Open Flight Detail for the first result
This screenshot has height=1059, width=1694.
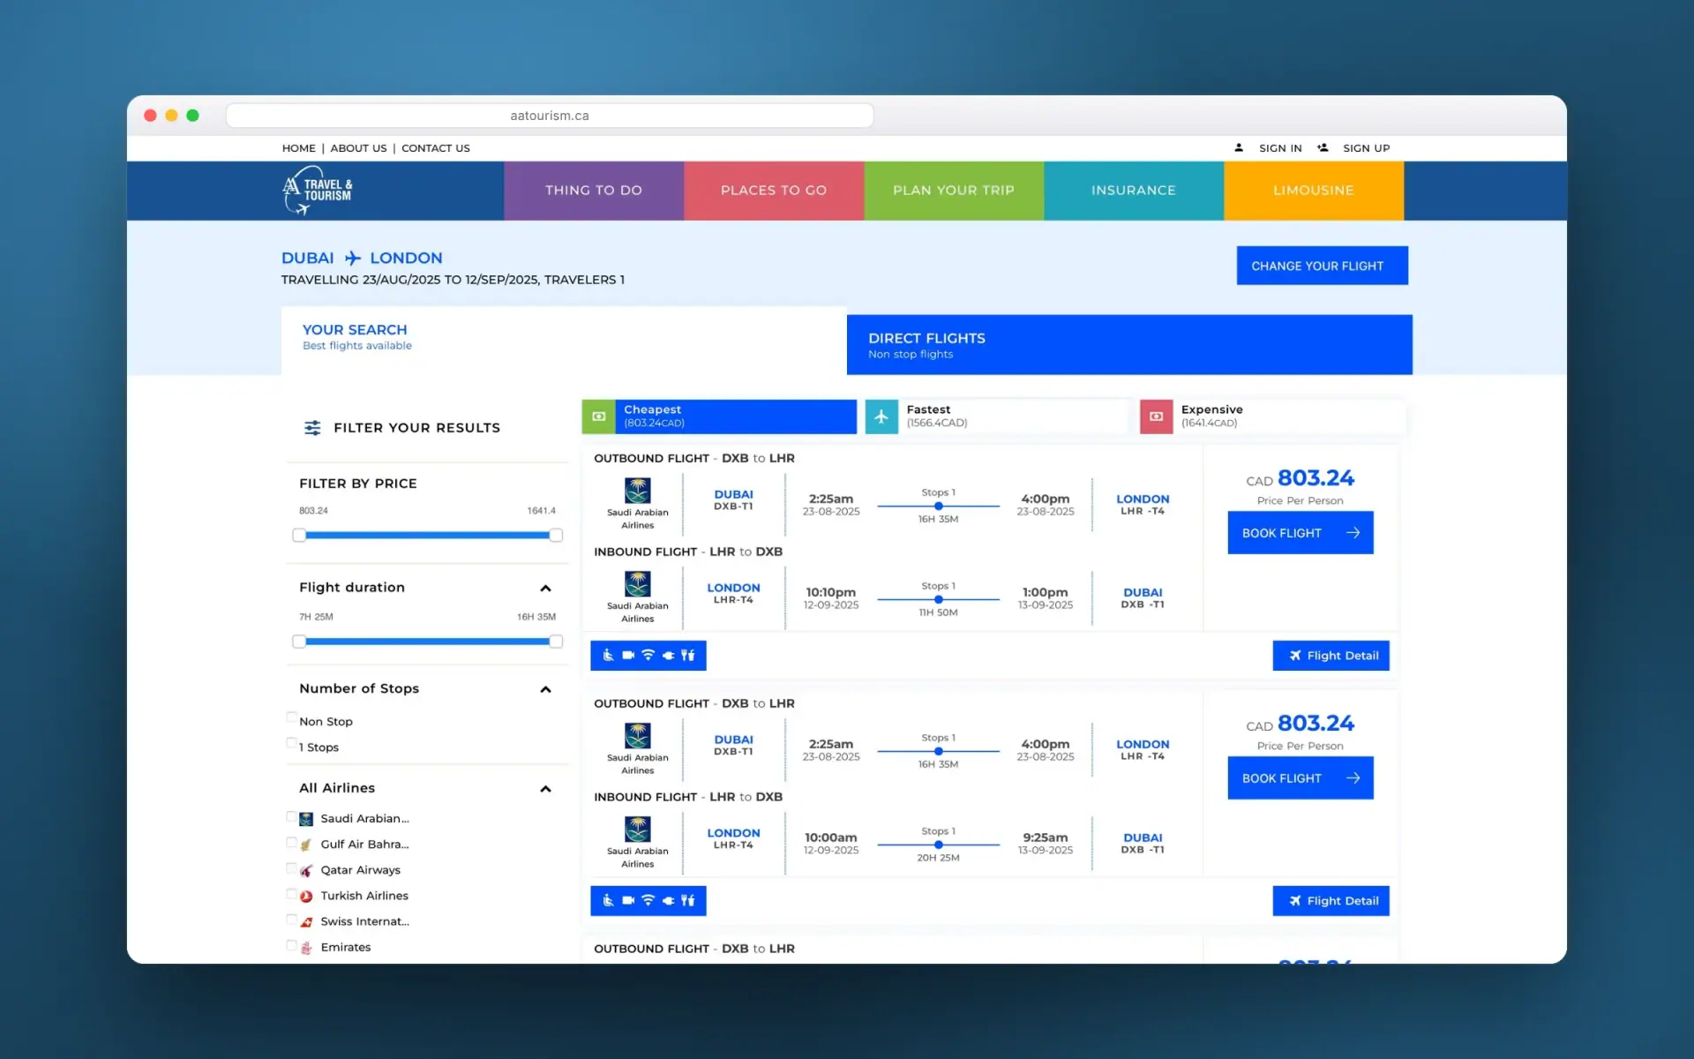coord(1330,656)
